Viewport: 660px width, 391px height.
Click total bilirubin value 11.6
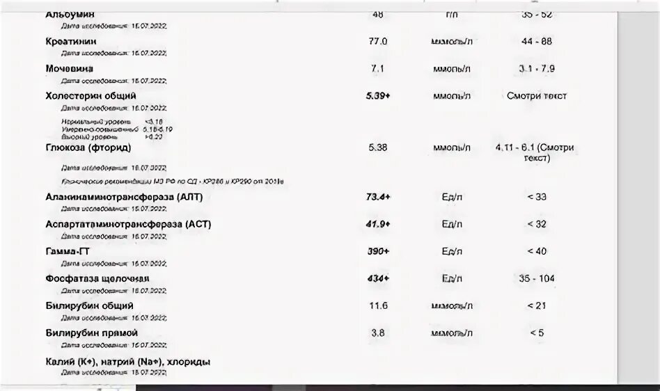378,305
